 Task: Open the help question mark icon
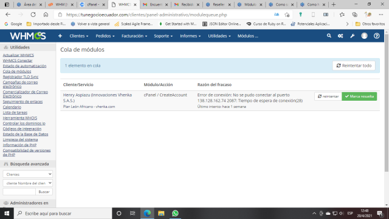377,36
